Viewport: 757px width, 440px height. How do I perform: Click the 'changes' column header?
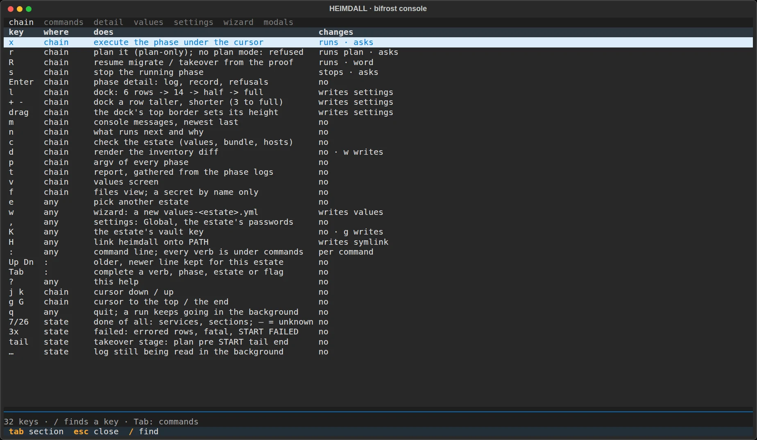pyautogui.click(x=336, y=32)
